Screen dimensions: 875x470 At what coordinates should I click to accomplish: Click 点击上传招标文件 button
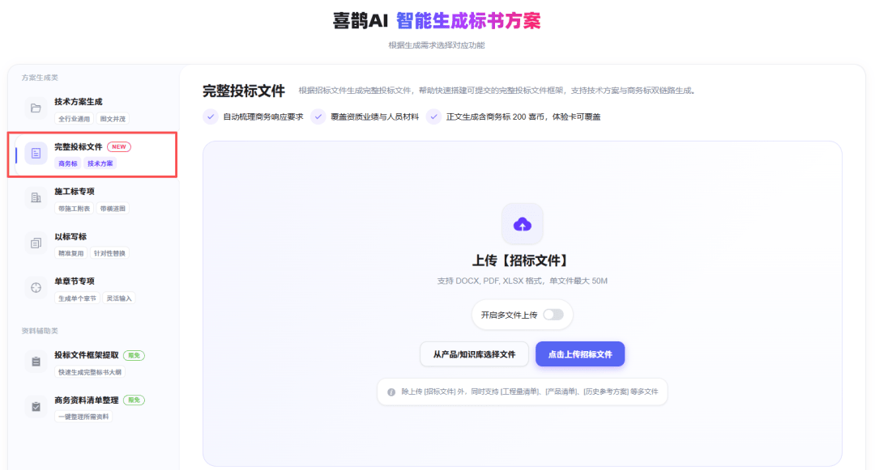pos(580,354)
